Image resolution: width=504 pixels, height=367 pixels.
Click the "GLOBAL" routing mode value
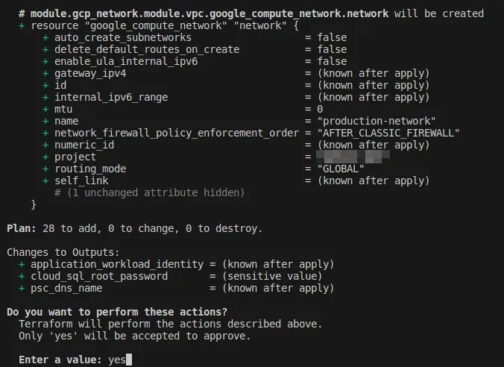(x=341, y=169)
